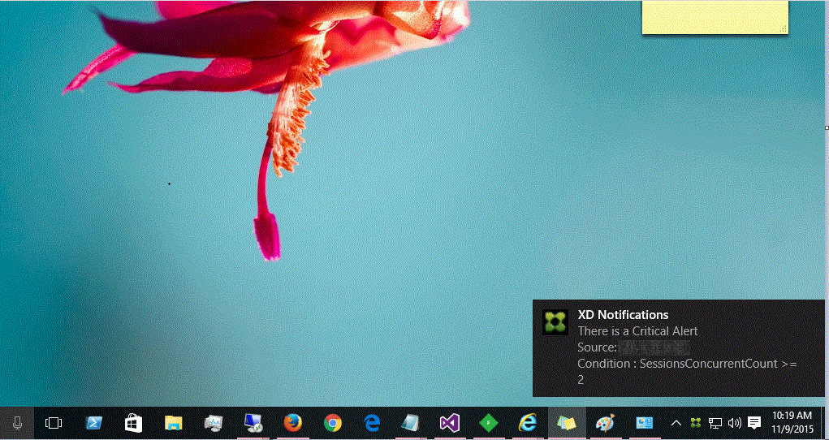Image resolution: width=829 pixels, height=440 pixels.
Task: Launch Mozilla Firefox browser
Action: 292,423
